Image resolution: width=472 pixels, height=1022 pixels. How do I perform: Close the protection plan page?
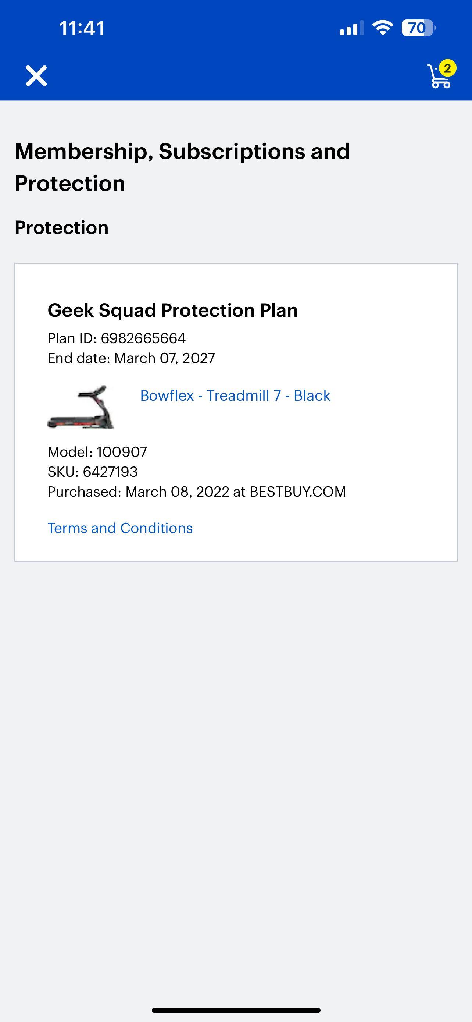36,76
